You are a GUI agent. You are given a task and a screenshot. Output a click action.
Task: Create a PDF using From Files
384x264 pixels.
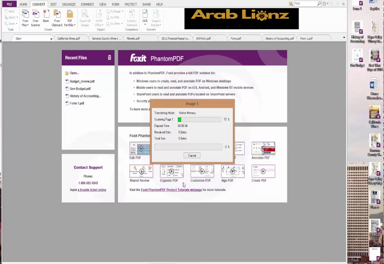[x=25, y=18]
